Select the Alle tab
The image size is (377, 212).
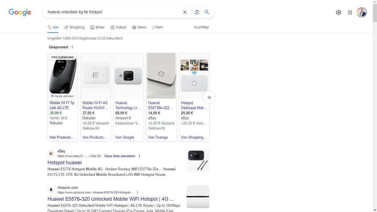pyautogui.click(x=53, y=27)
